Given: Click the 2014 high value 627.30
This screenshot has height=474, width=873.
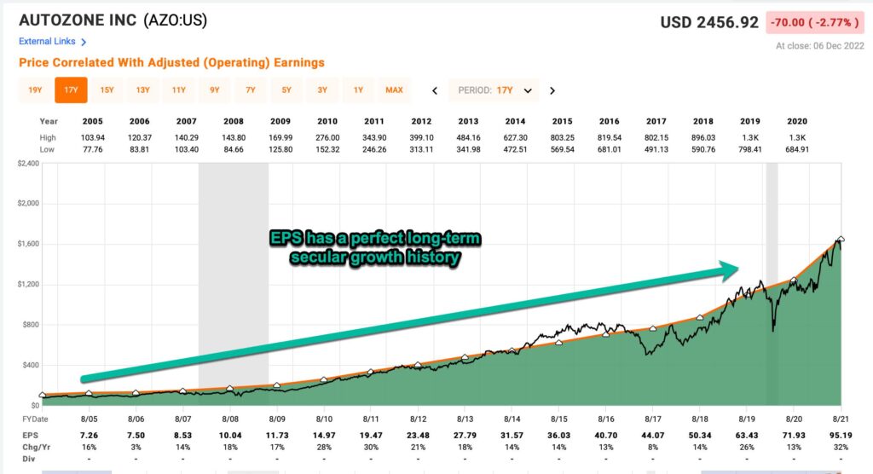Looking at the screenshot, I should coord(515,137).
